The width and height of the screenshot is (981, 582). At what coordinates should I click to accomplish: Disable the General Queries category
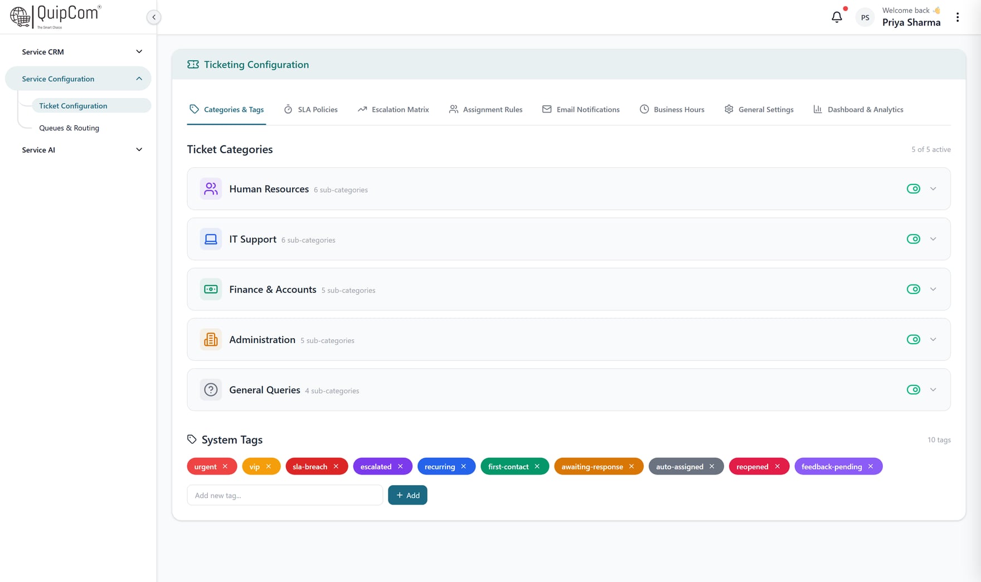pyautogui.click(x=914, y=390)
